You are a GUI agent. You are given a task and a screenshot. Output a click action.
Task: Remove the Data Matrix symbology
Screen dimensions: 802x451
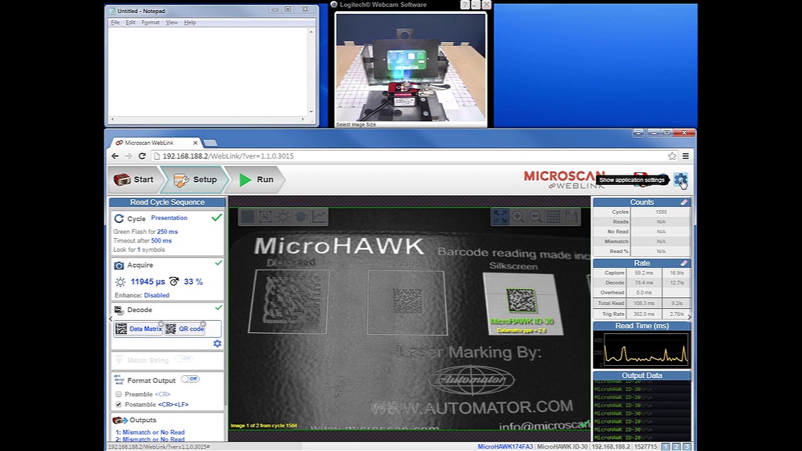click(x=161, y=324)
